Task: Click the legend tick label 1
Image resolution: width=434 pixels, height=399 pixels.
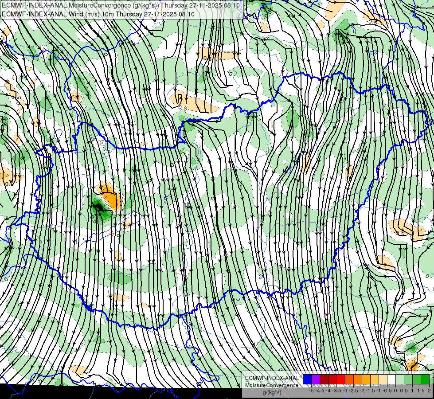Action: pyautogui.click(x=412, y=391)
